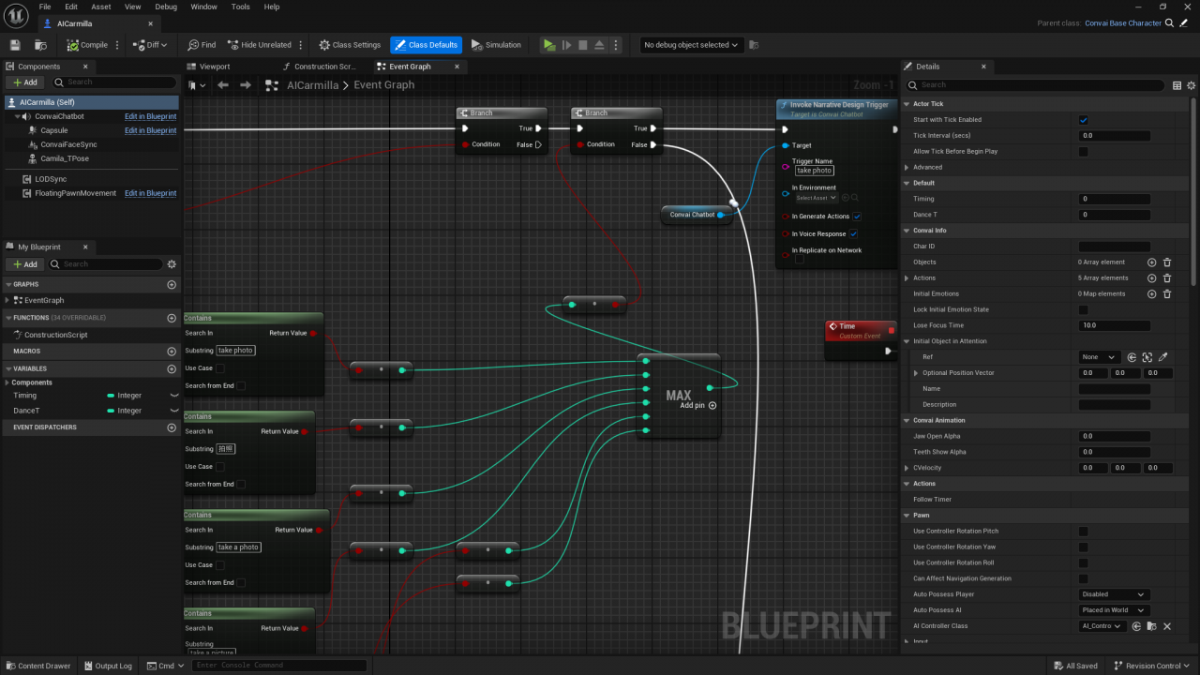Toggle Use Controller Rotation Pitch
Viewport: 1200px width, 675px height.
click(1084, 532)
